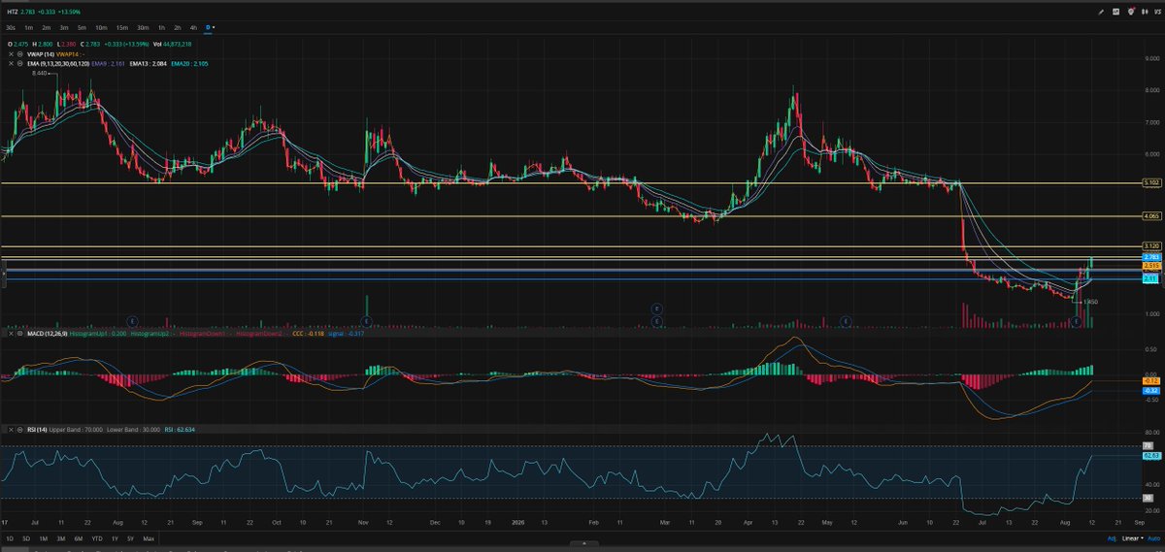Select the pencil drawing tool icon

pyautogui.click(x=1101, y=12)
